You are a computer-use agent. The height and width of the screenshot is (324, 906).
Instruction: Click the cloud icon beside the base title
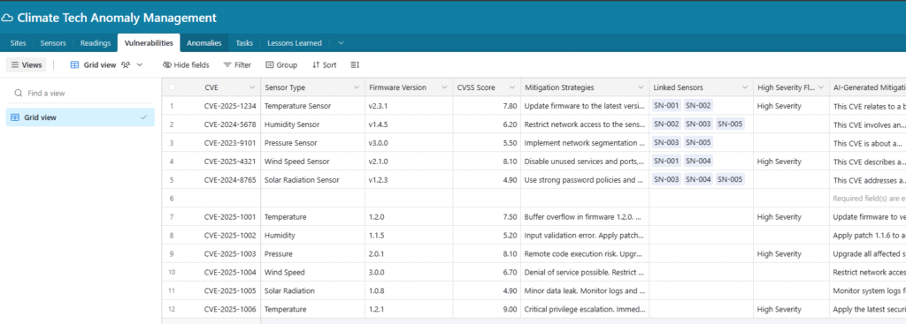[x=7, y=18]
